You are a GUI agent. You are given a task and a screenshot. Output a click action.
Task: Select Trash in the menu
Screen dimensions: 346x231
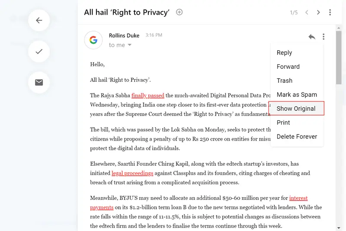(285, 80)
